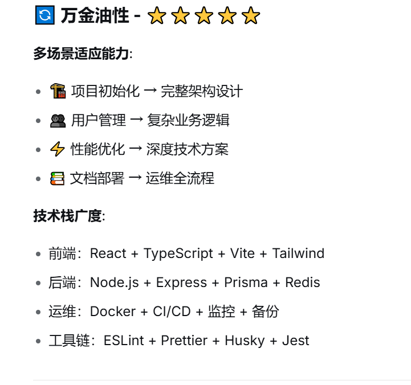Screen dimensions: 411x385
Task: Click the first star in the rating
Action: (156, 16)
